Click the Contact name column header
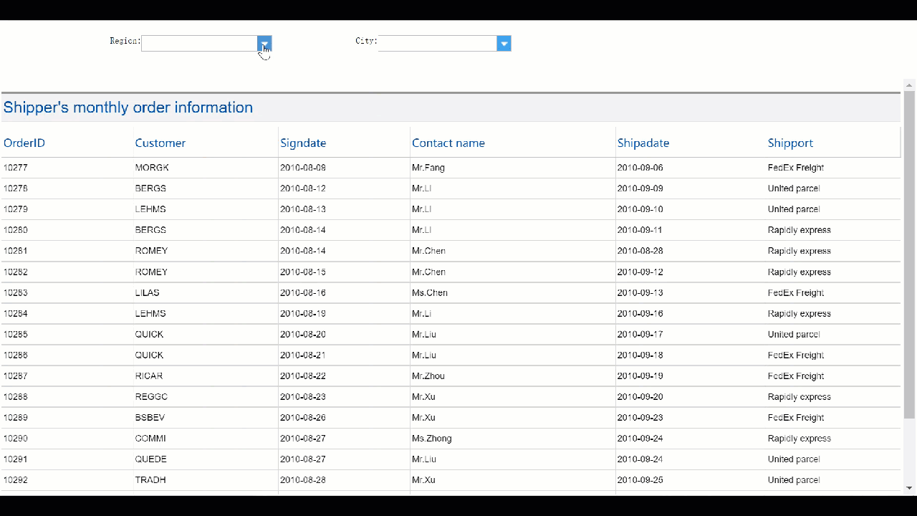 coord(448,143)
